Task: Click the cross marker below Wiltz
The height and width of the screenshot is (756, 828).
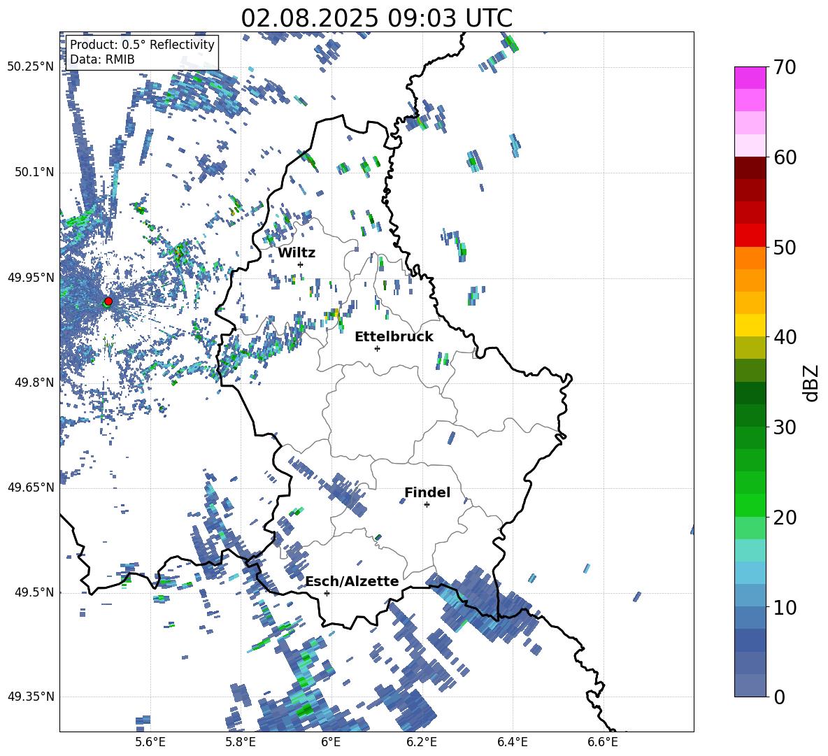Action: coord(301,264)
